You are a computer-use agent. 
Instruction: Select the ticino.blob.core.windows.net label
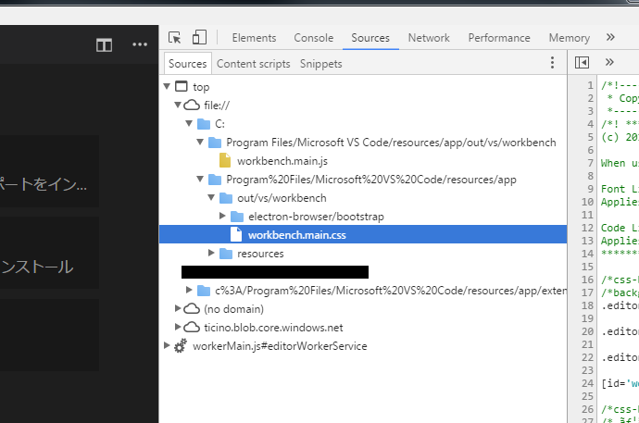[x=273, y=328]
